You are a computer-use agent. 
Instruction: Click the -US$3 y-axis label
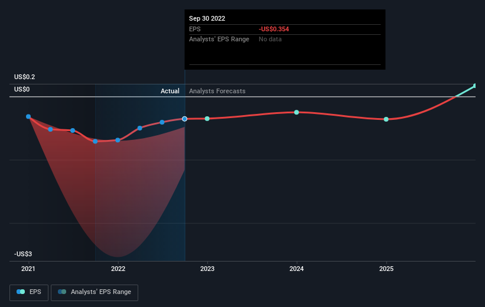[x=23, y=254]
